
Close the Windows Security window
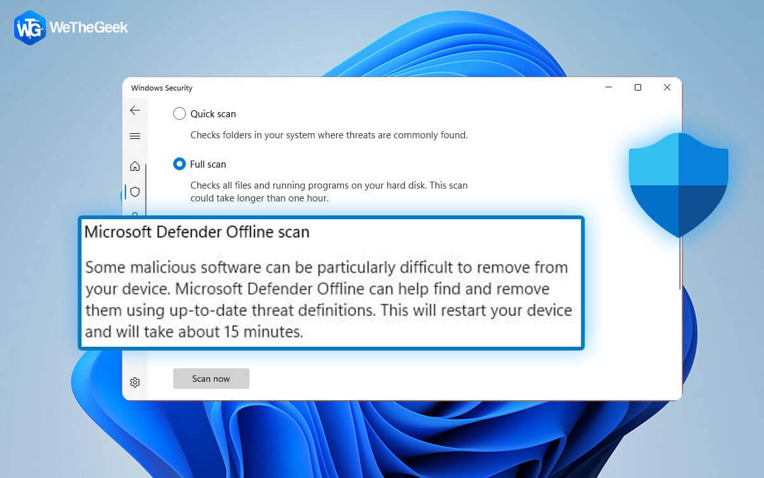click(x=667, y=87)
